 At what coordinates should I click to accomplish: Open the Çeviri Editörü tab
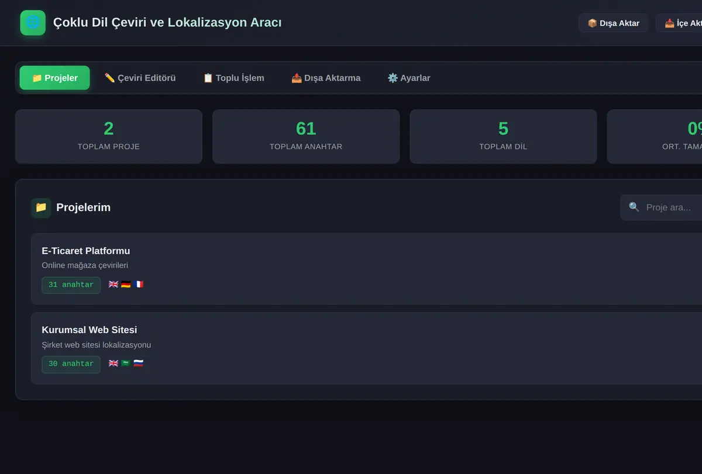click(x=140, y=78)
